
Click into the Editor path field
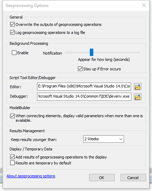[84, 86]
